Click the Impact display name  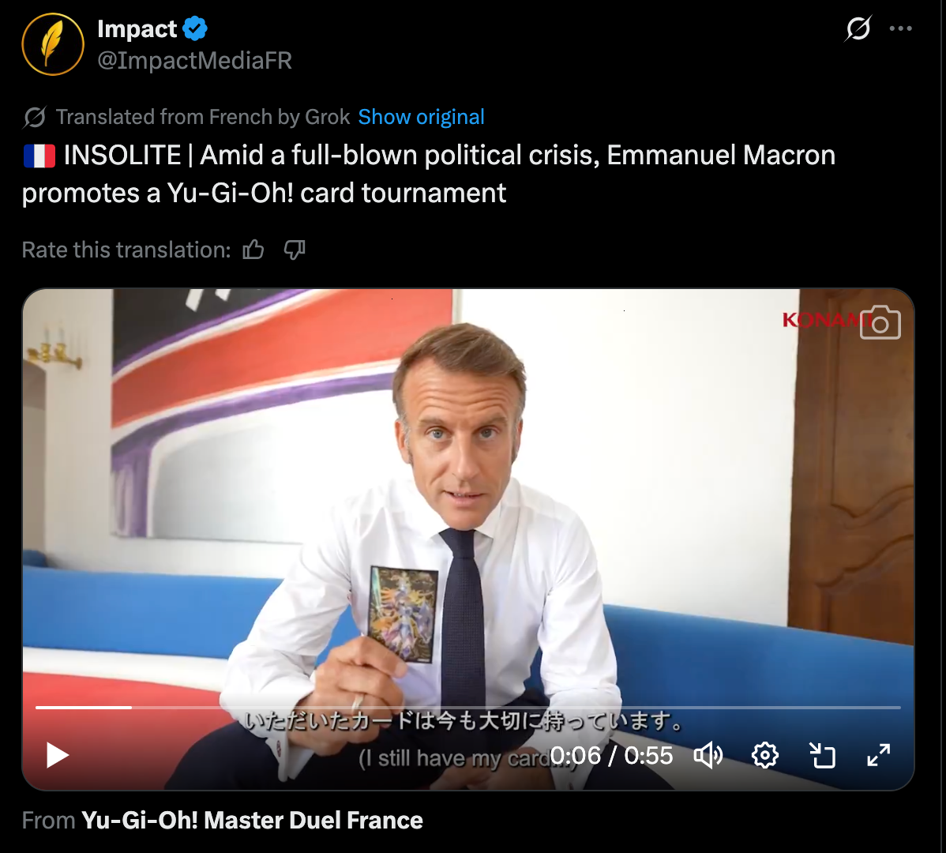(137, 28)
